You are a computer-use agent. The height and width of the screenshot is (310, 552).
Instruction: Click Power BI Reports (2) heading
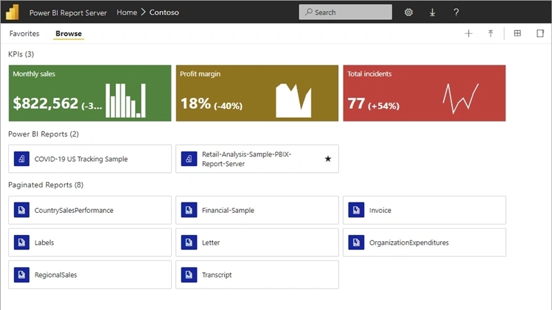[43, 134]
